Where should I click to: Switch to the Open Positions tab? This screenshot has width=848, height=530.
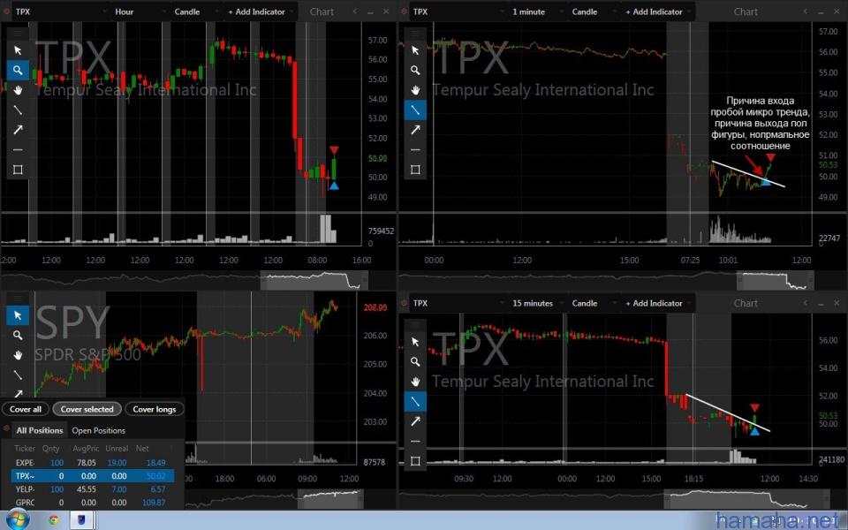click(x=98, y=430)
